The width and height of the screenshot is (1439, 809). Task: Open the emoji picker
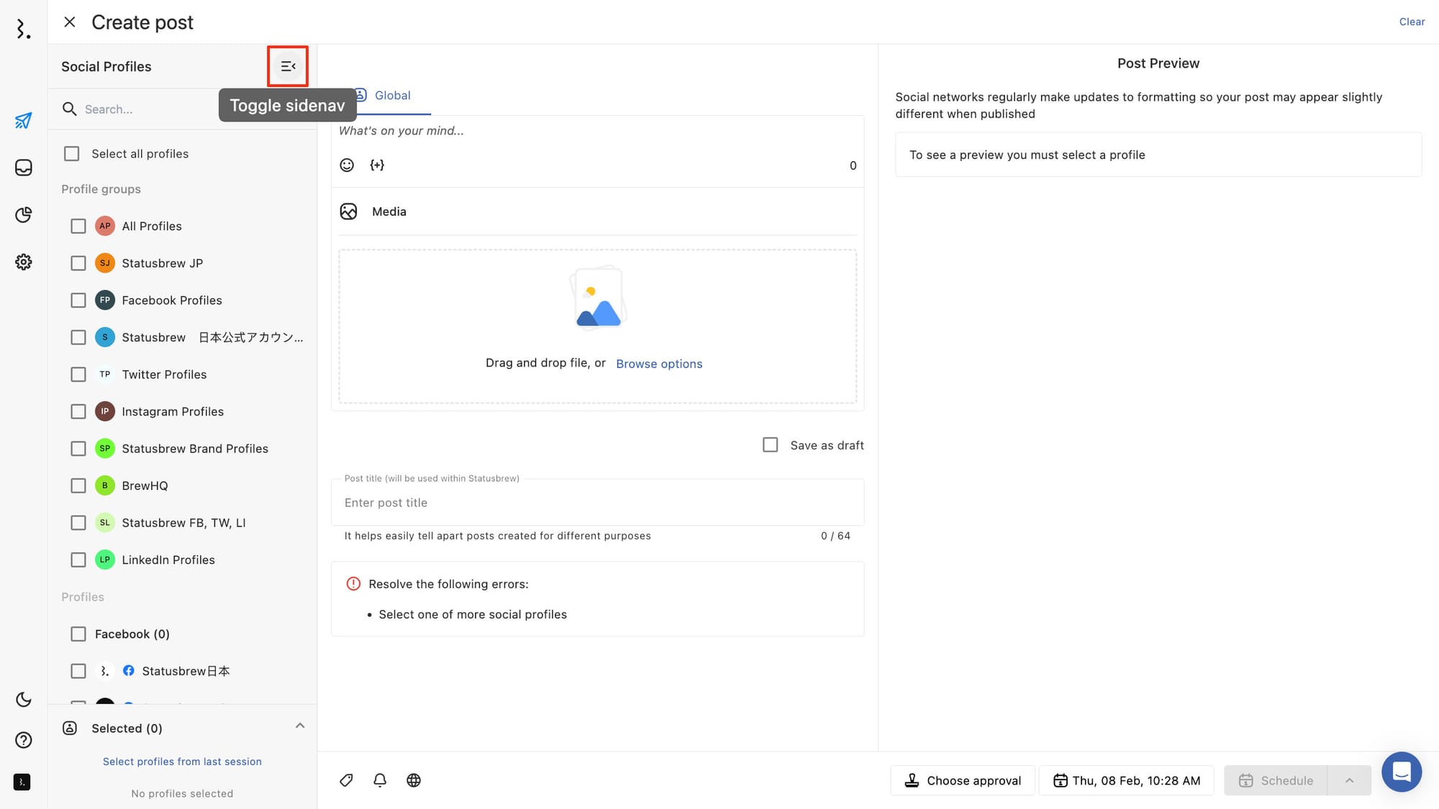tap(347, 165)
